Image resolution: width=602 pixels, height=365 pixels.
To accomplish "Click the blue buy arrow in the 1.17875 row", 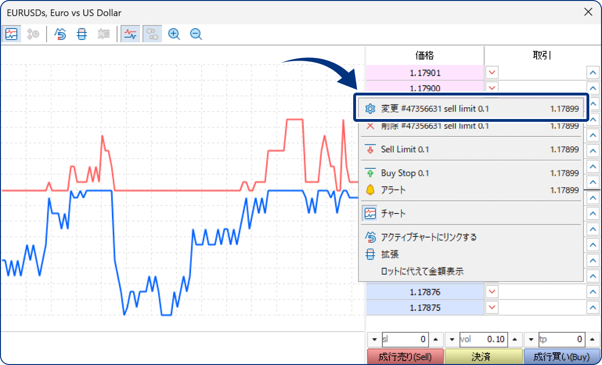I will pos(593,308).
